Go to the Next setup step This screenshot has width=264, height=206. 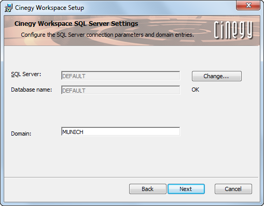[186, 189]
